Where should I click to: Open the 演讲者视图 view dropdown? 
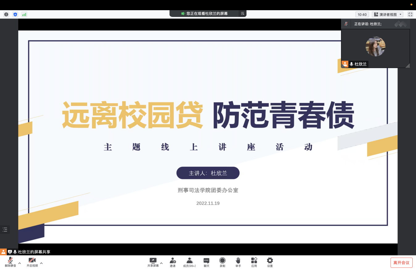(x=388, y=14)
